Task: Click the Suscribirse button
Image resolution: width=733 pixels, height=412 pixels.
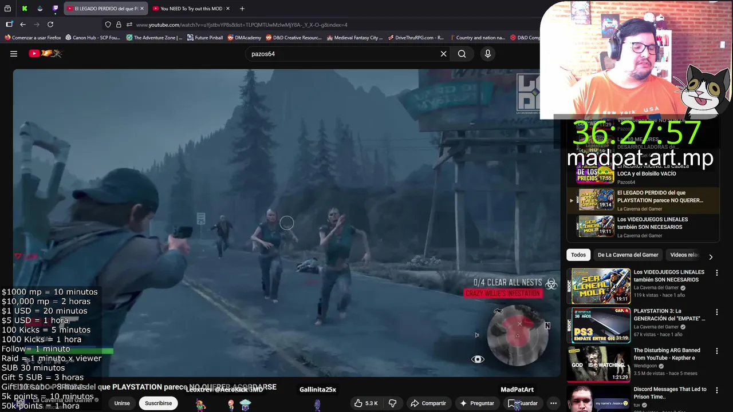Action: (x=159, y=403)
